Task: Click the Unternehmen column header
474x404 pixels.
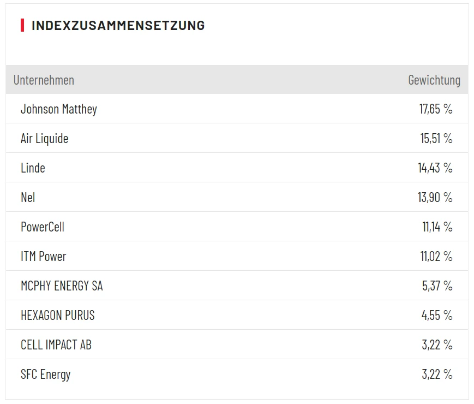Action: tap(44, 80)
